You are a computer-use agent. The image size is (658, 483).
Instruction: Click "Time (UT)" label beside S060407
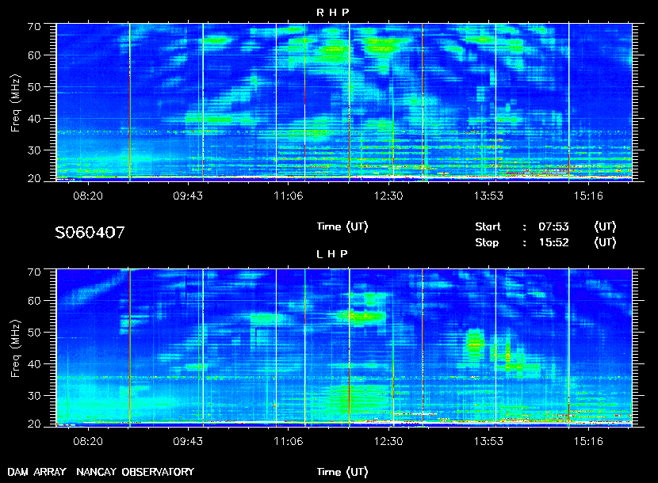point(342,226)
